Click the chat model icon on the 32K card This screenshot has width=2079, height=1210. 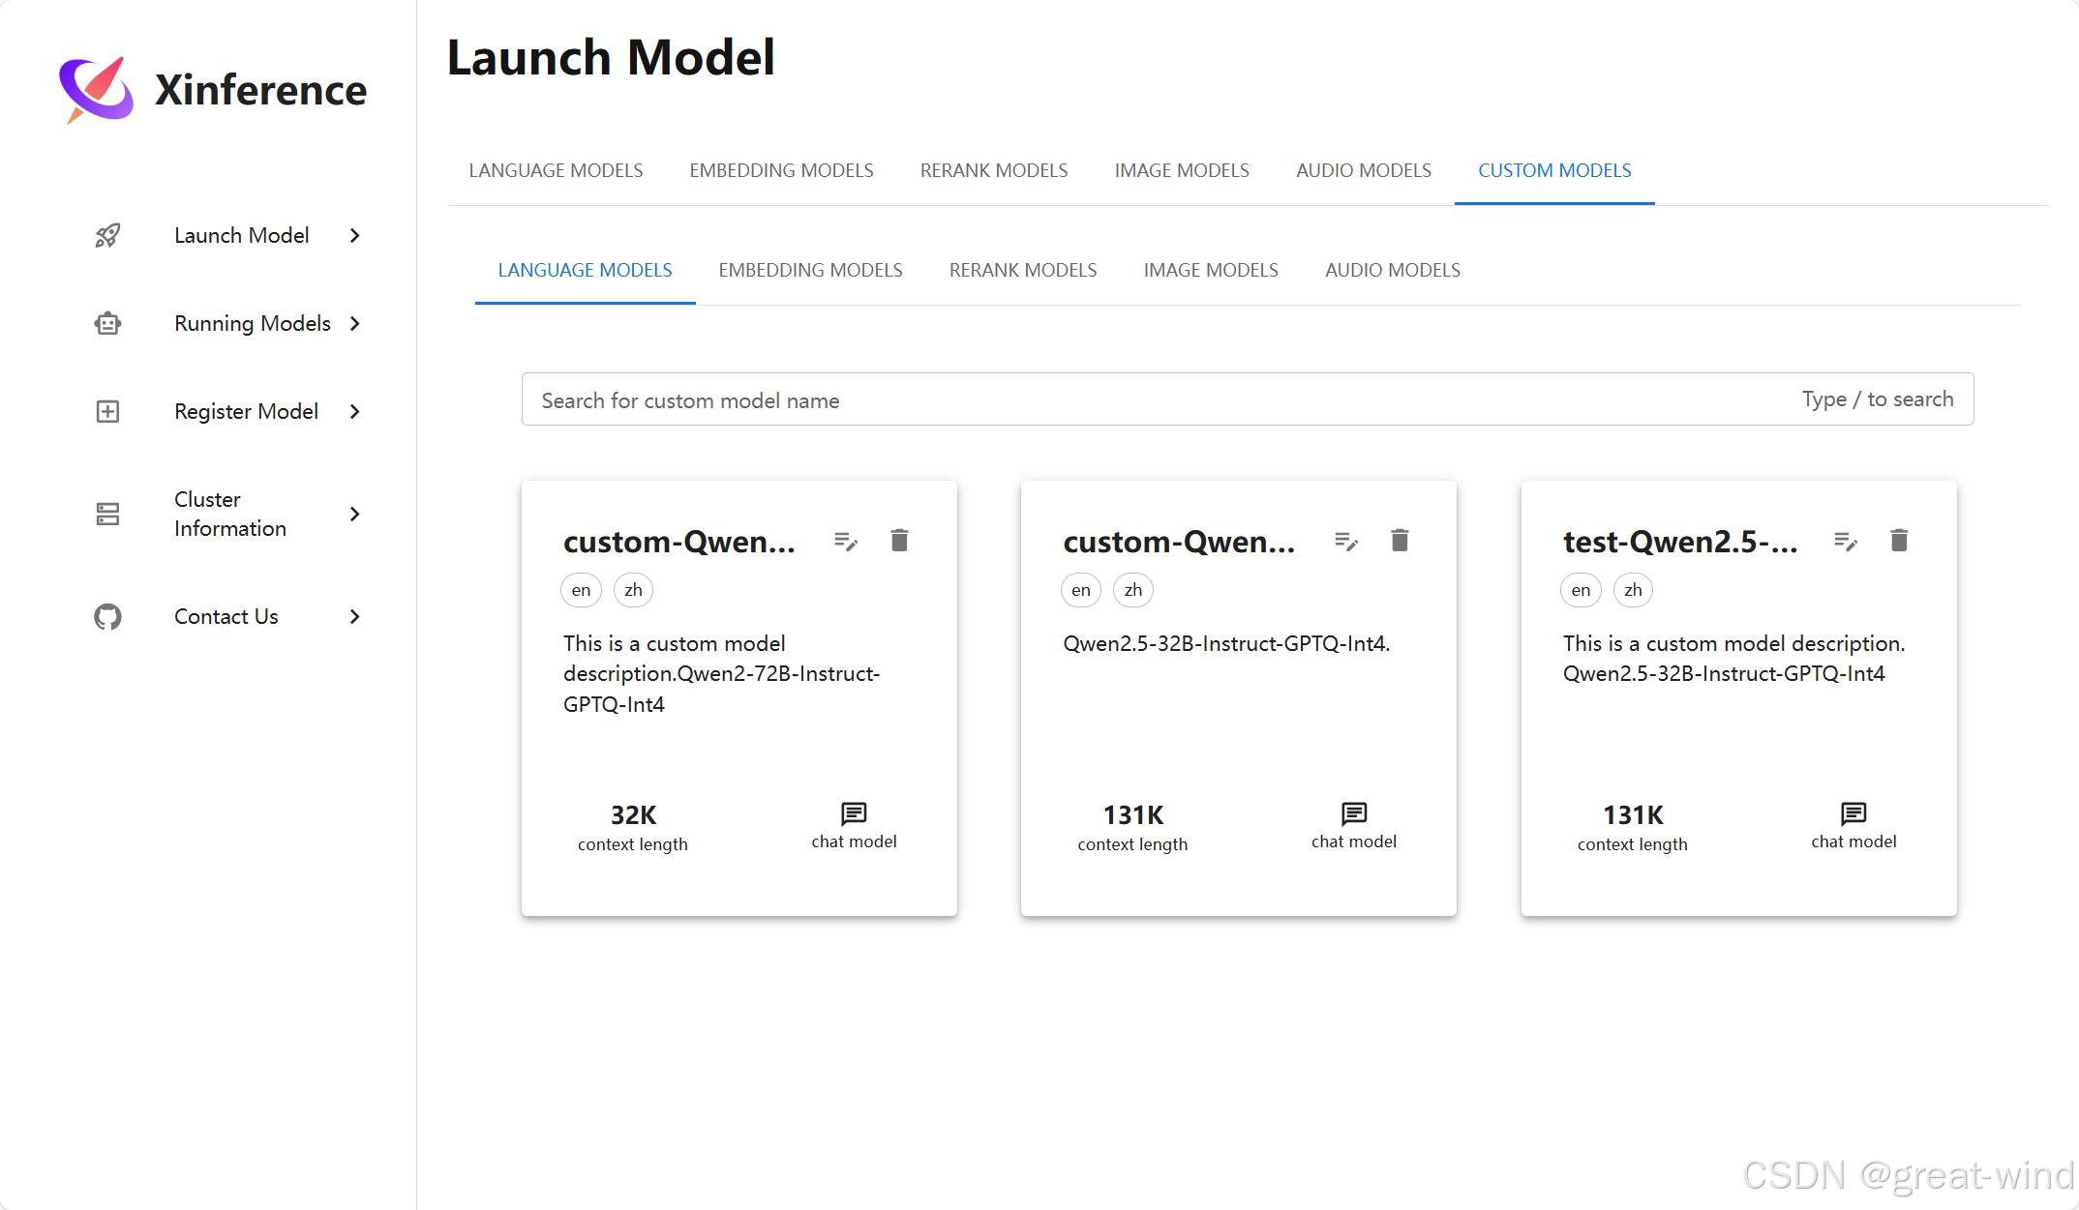click(x=854, y=813)
